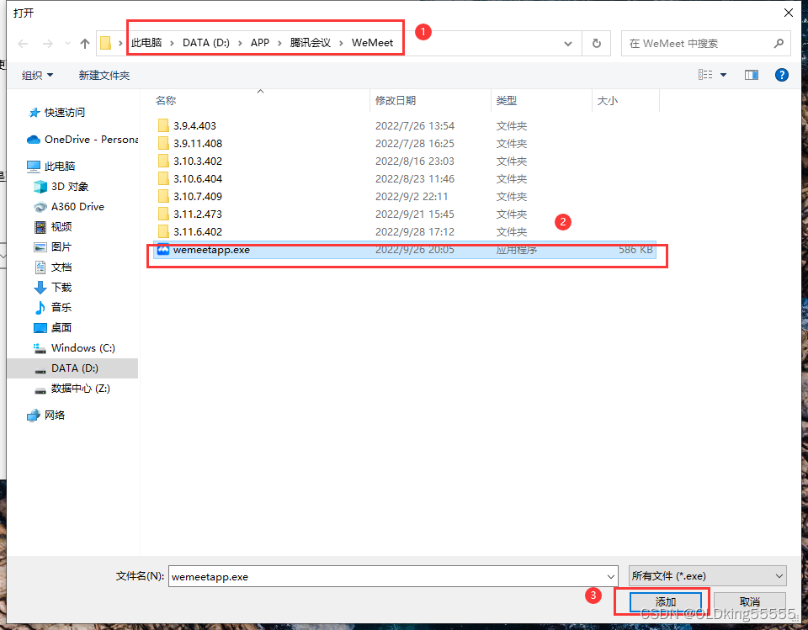Open the recent locations dropdown arrow
Image resolution: width=808 pixels, height=630 pixels.
pyautogui.click(x=67, y=44)
